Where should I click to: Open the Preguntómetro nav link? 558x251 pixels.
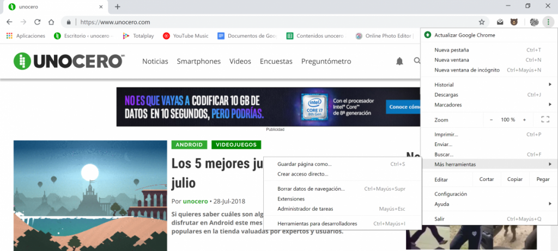(326, 61)
